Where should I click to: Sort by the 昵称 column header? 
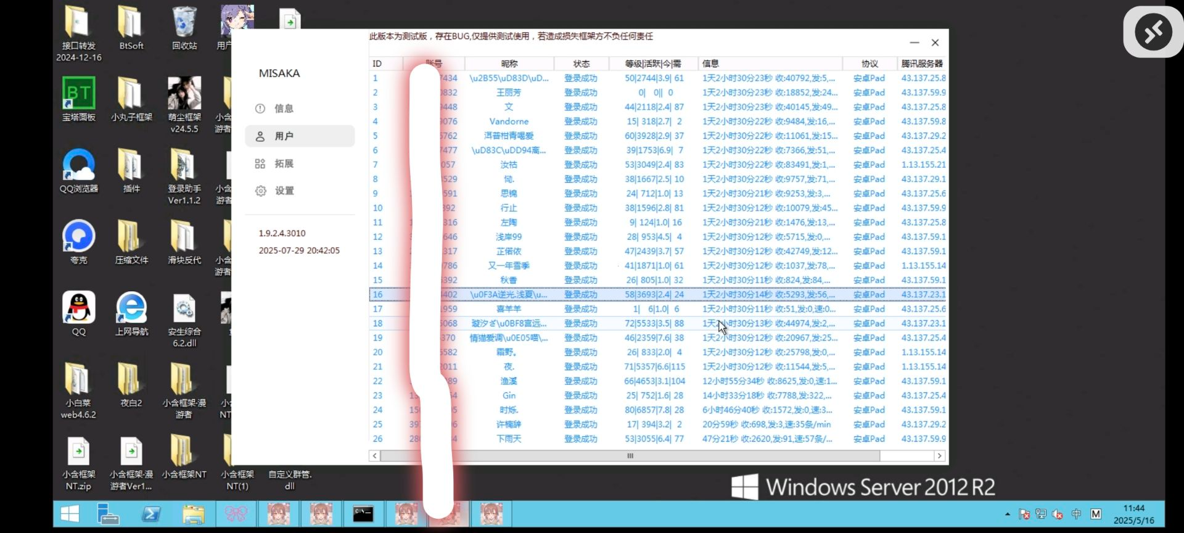509,64
